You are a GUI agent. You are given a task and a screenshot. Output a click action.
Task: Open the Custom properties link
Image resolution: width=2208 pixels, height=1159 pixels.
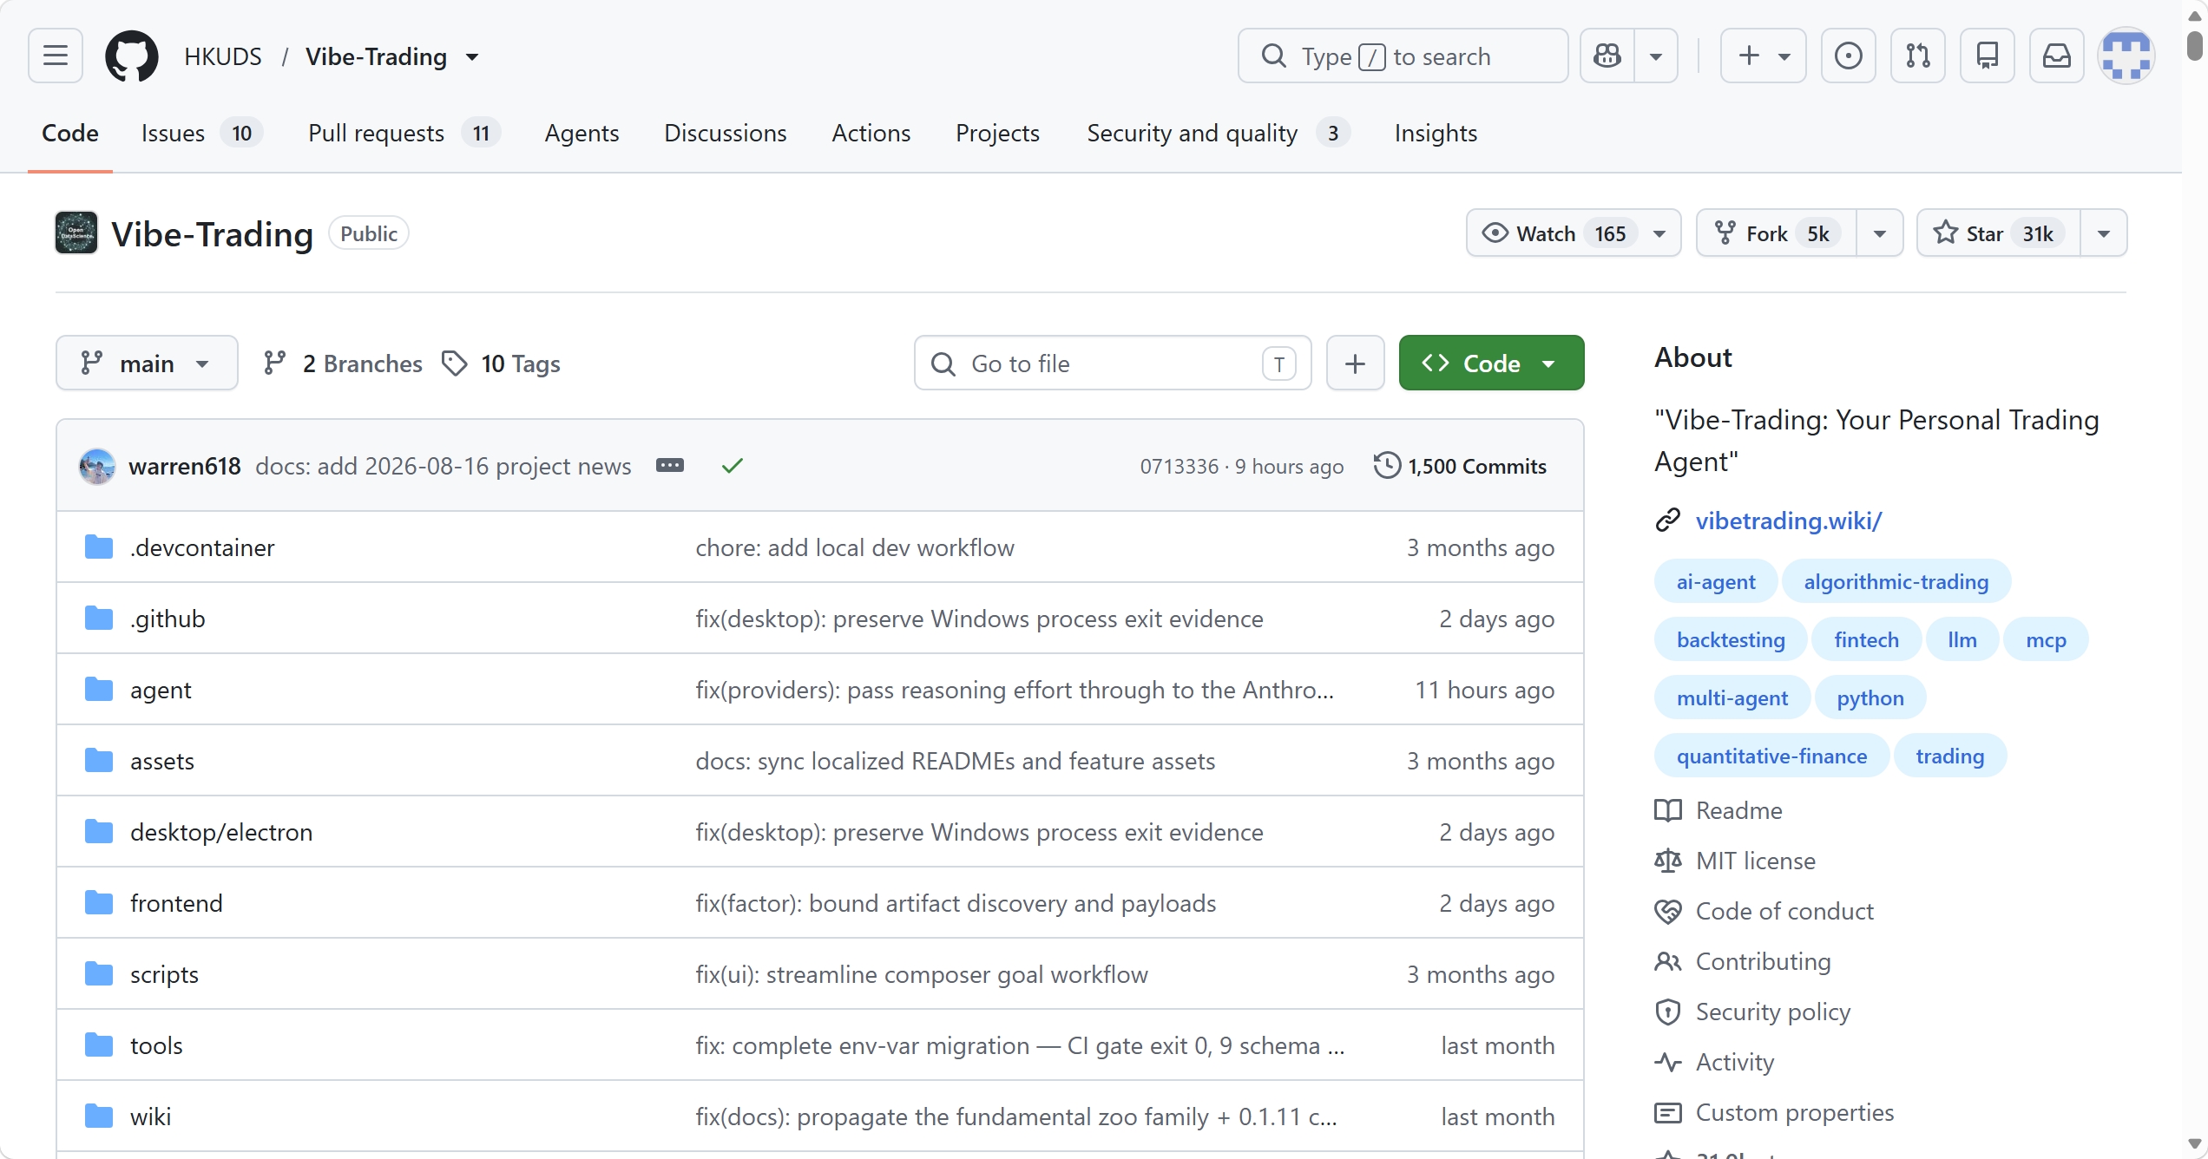[1795, 1112]
